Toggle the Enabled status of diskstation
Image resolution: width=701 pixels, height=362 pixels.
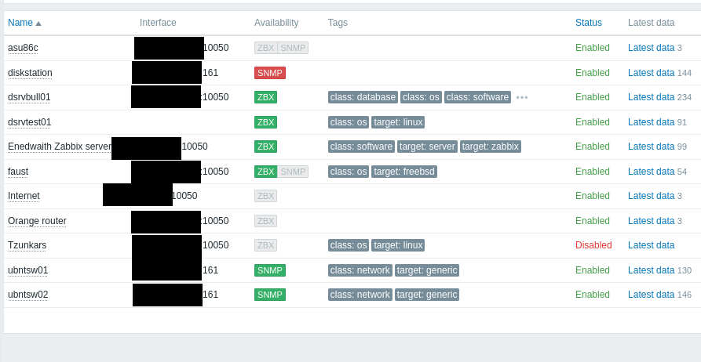click(593, 73)
